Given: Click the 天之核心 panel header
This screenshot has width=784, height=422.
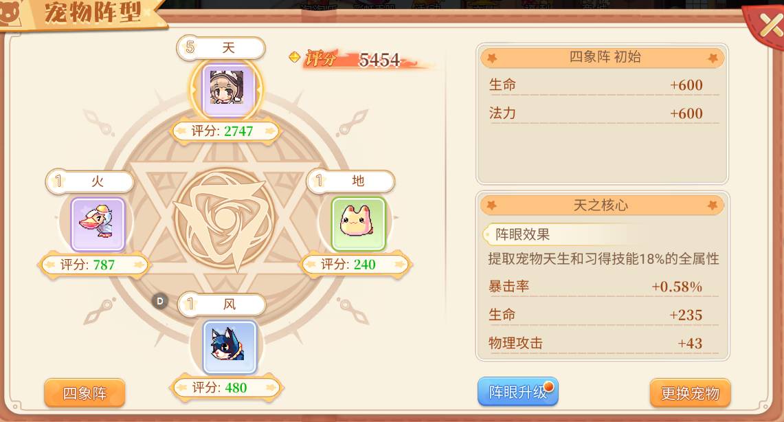Looking at the screenshot, I should coord(602,205).
